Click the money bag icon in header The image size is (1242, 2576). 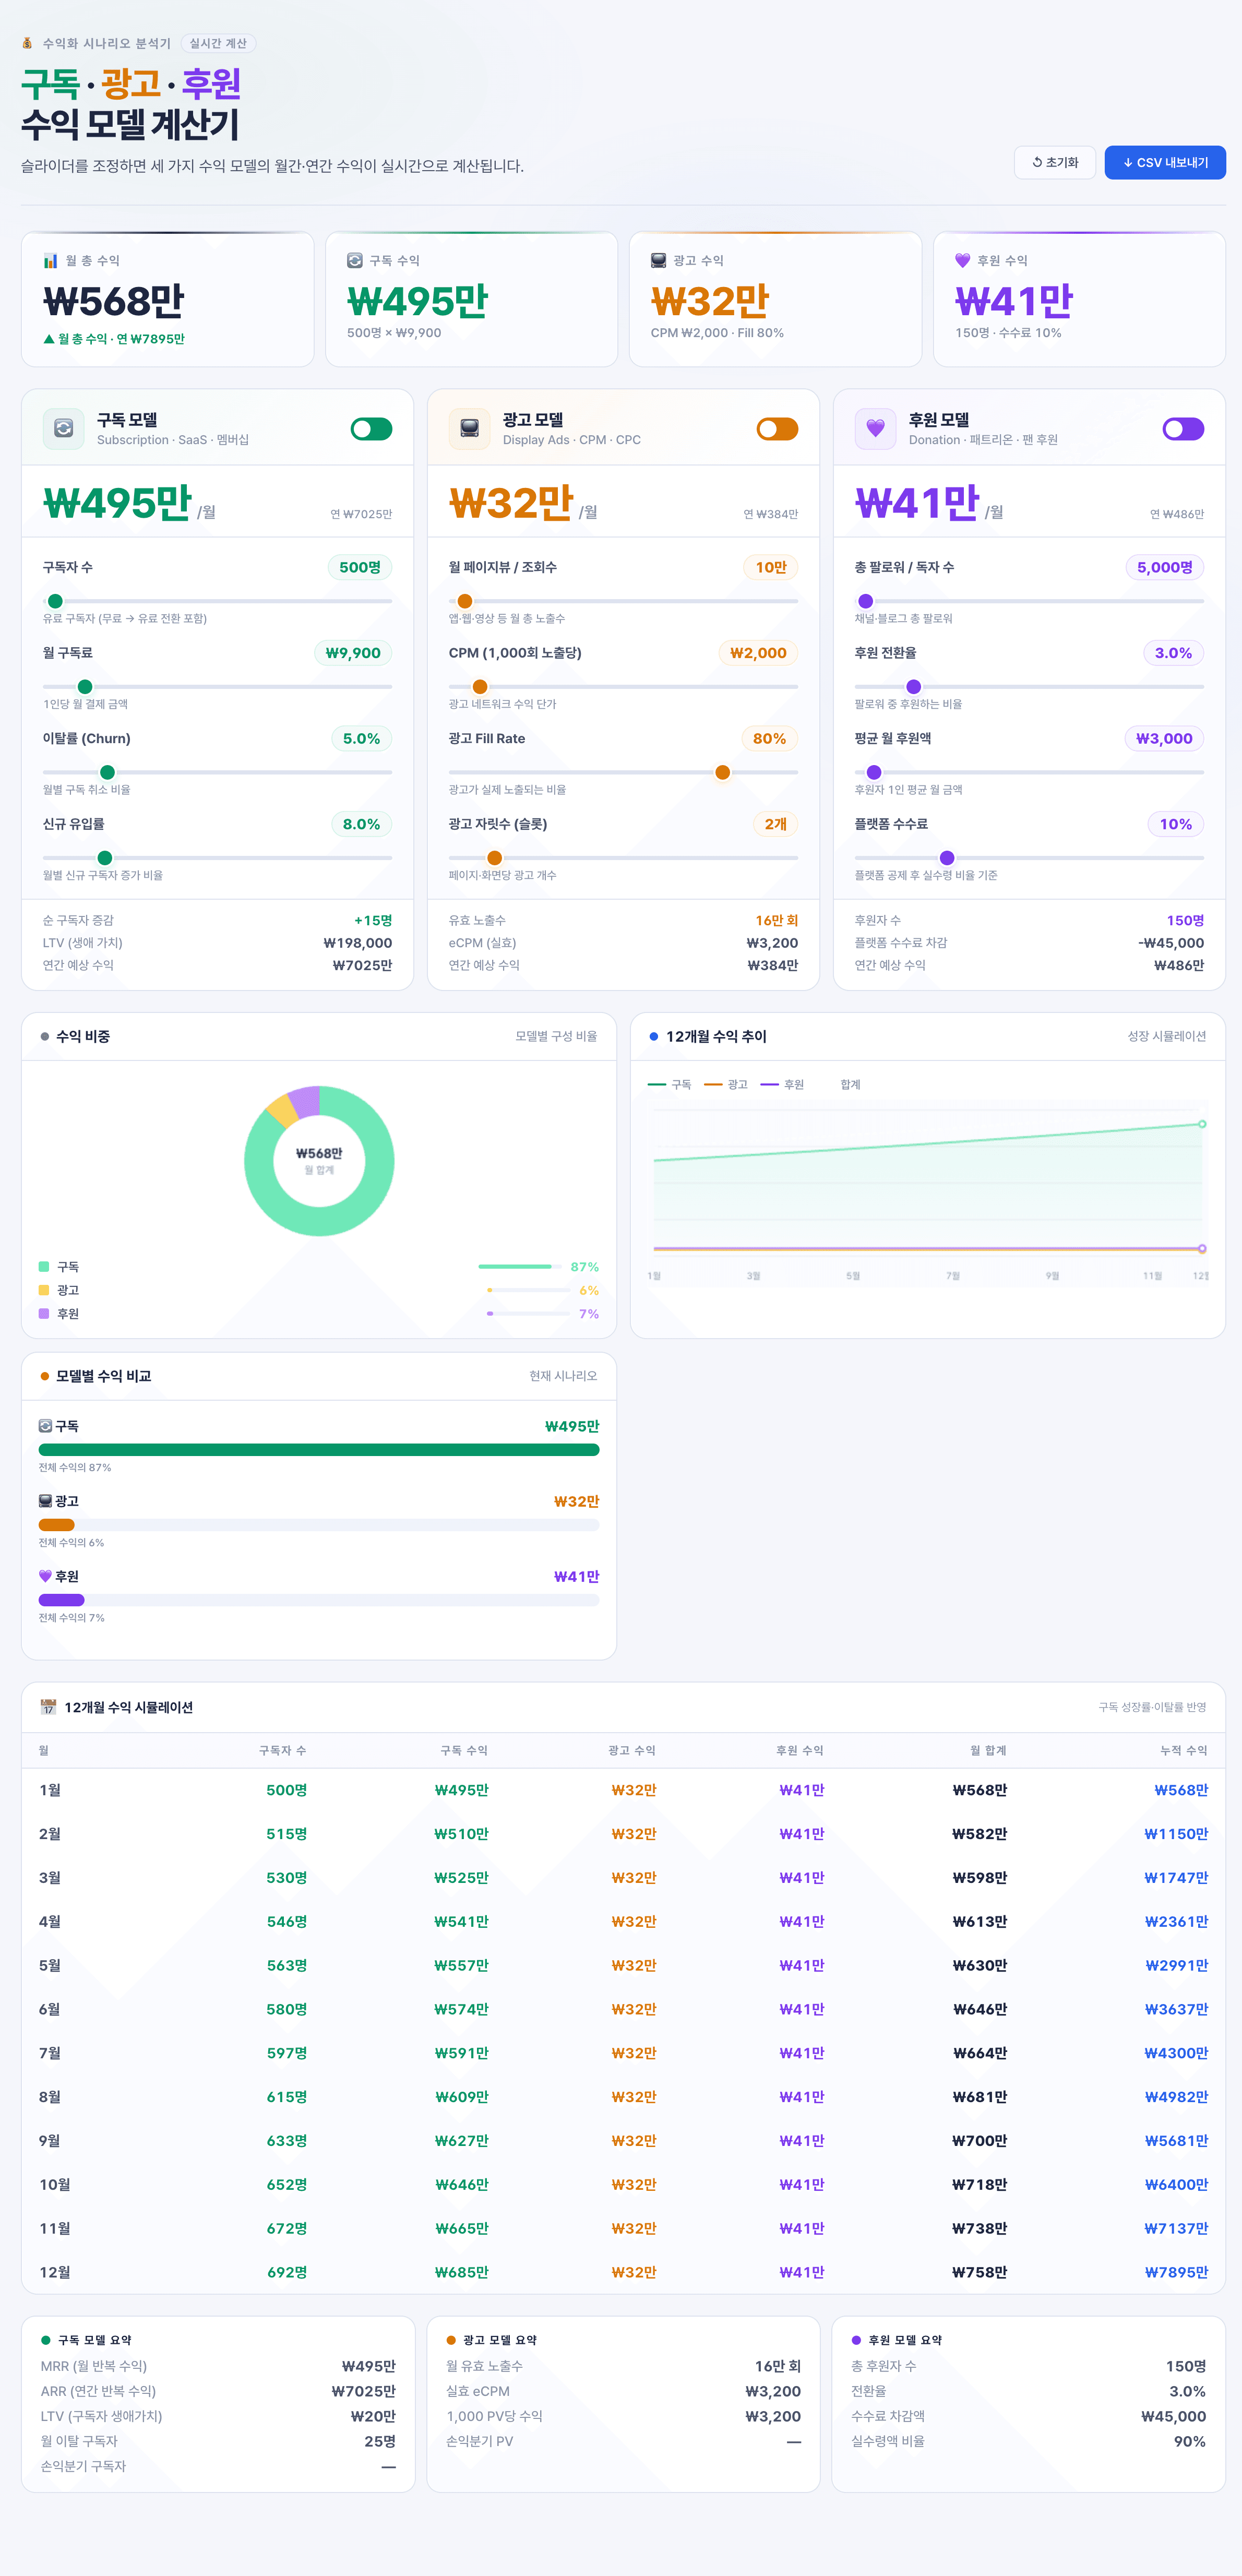(x=28, y=44)
